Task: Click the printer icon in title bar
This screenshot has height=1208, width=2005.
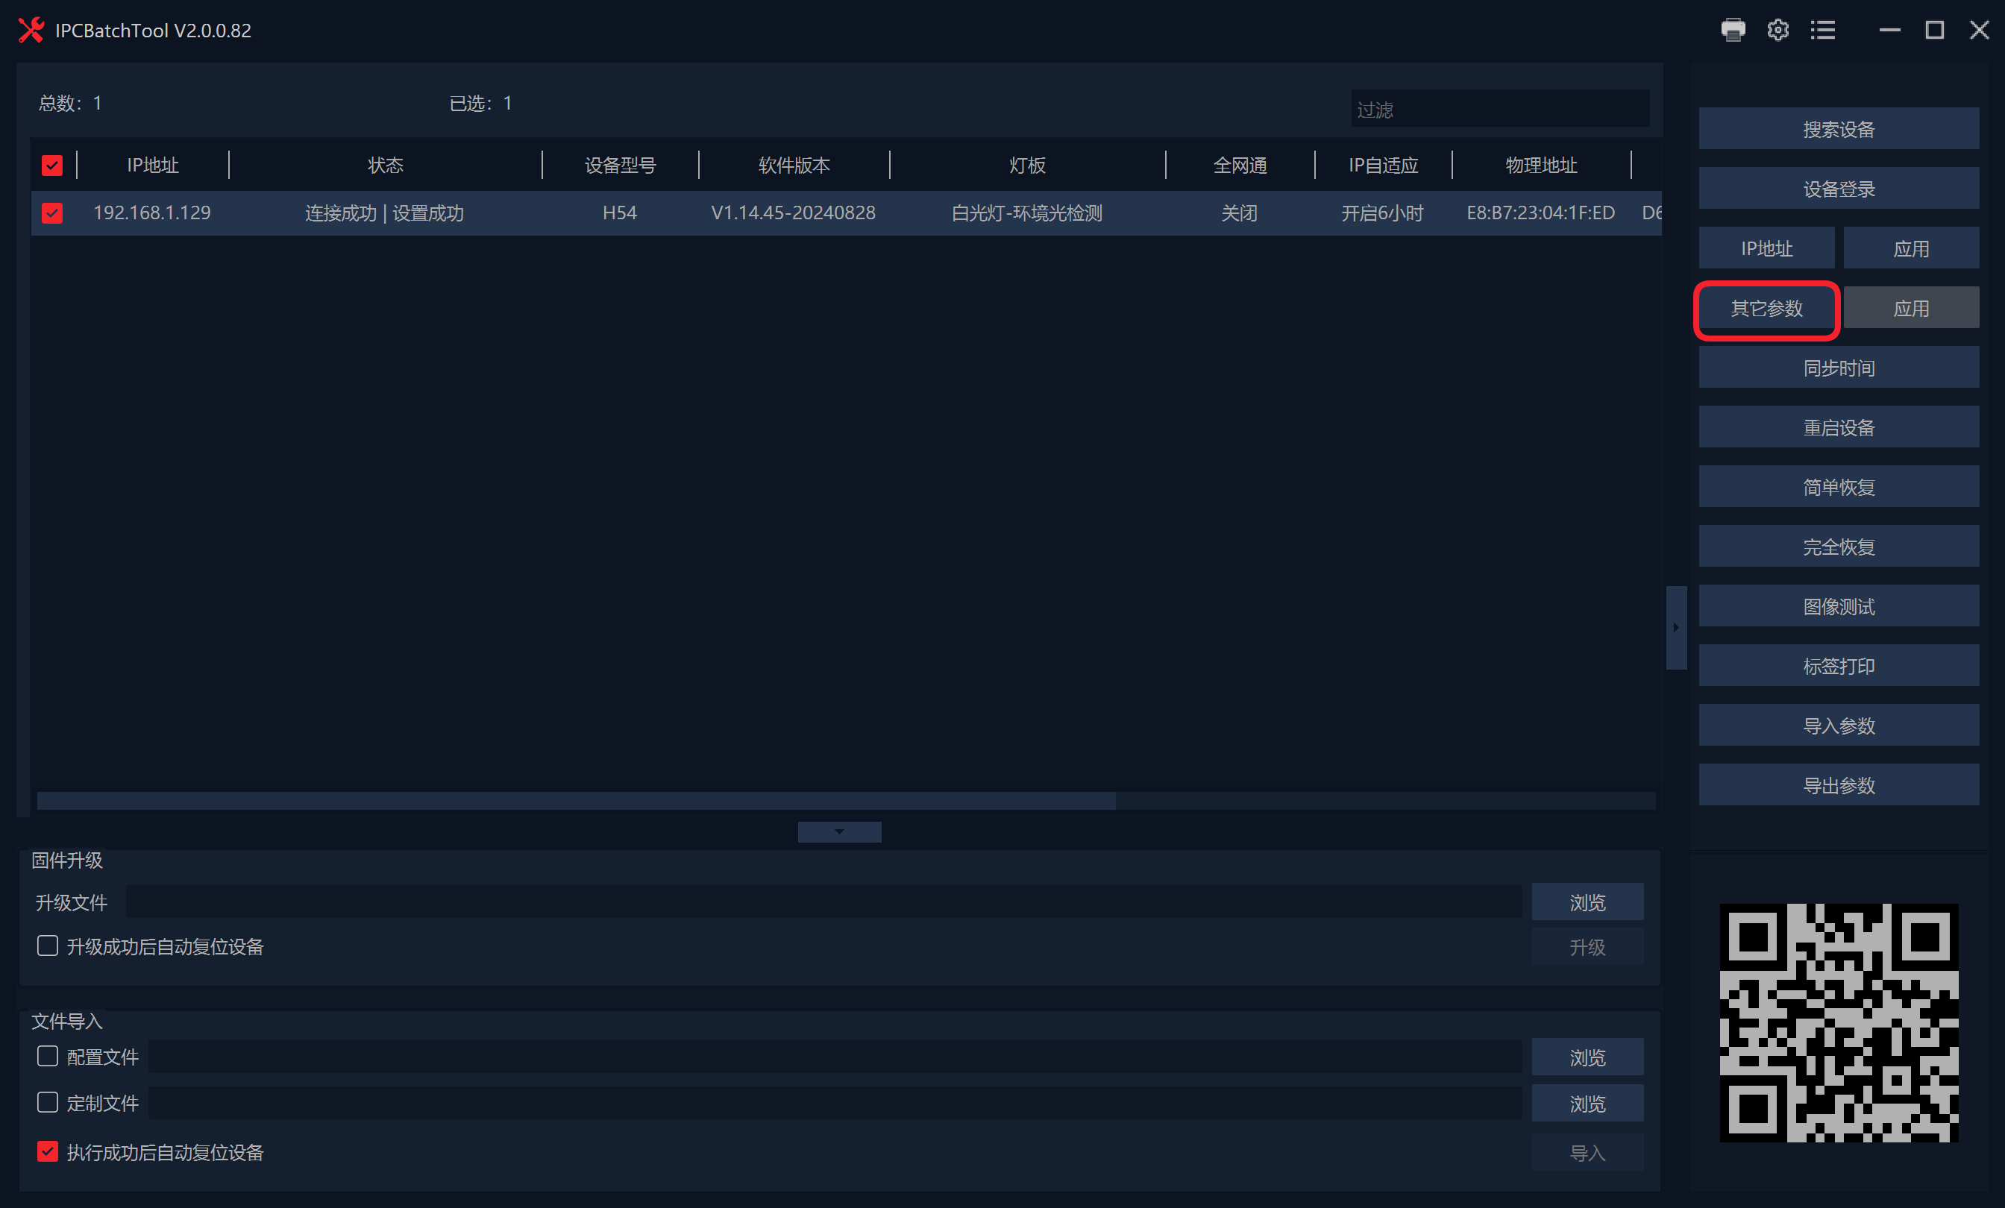Action: point(1733,30)
